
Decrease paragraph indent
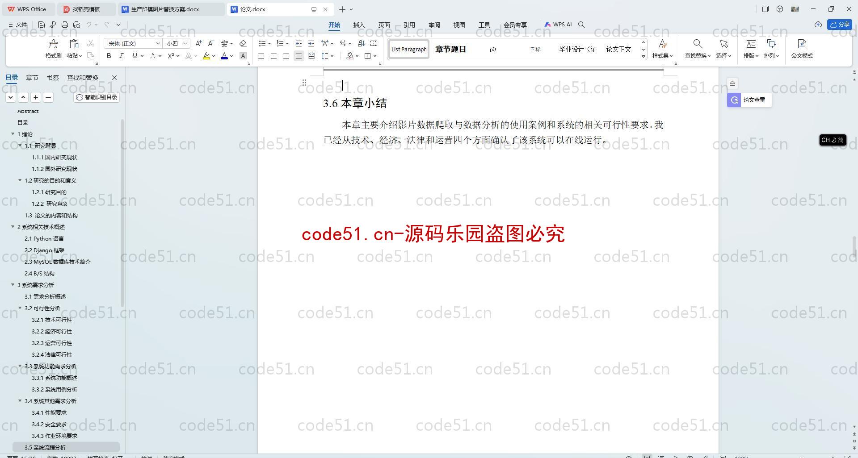299,43
